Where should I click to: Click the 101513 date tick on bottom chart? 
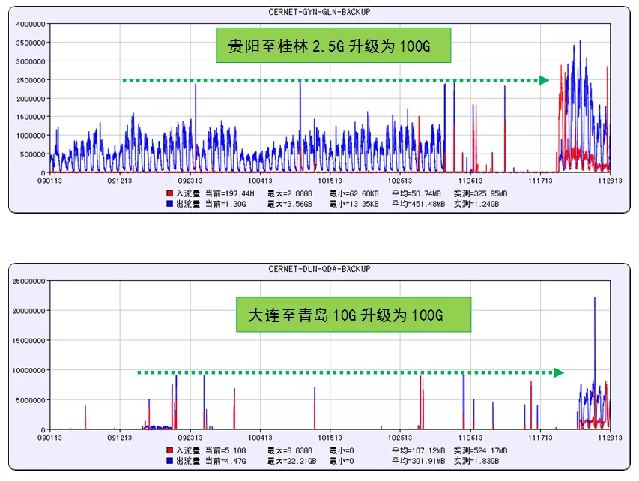click(330, 438)
